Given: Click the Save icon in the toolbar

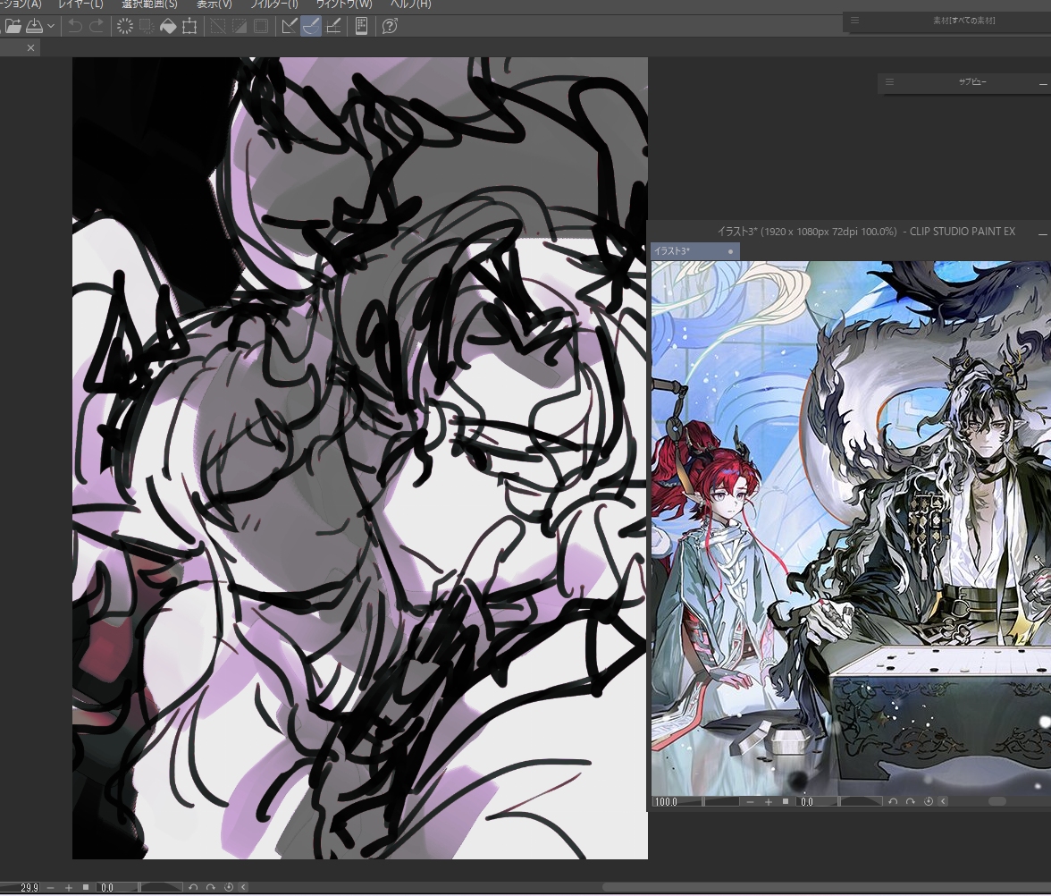Looking at the screenshot, I should click(34, 26).
